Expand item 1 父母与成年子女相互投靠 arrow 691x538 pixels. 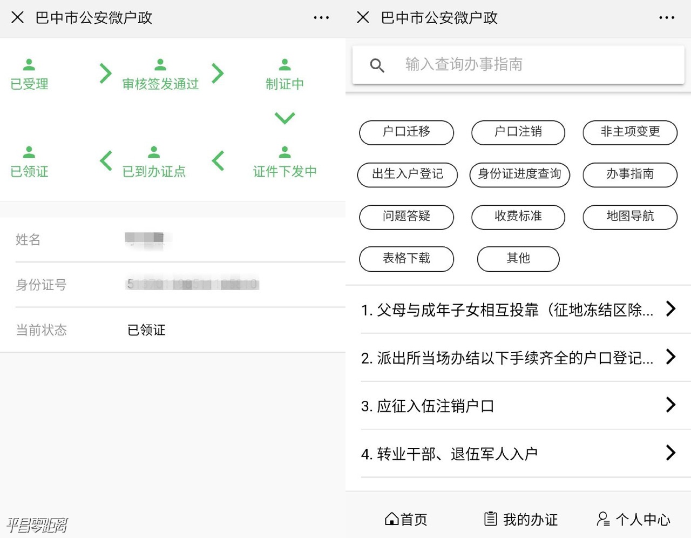(670, 308)
